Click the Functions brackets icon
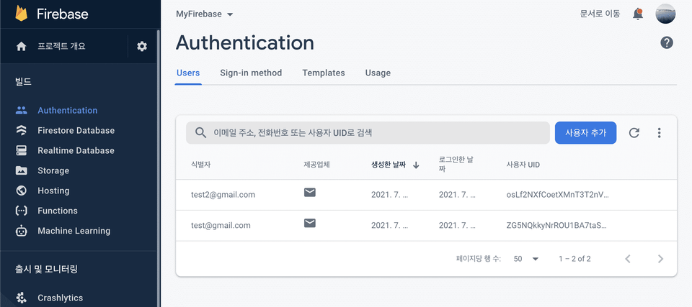This screenshot has height=307, width=692. click(x=21, y=211)
